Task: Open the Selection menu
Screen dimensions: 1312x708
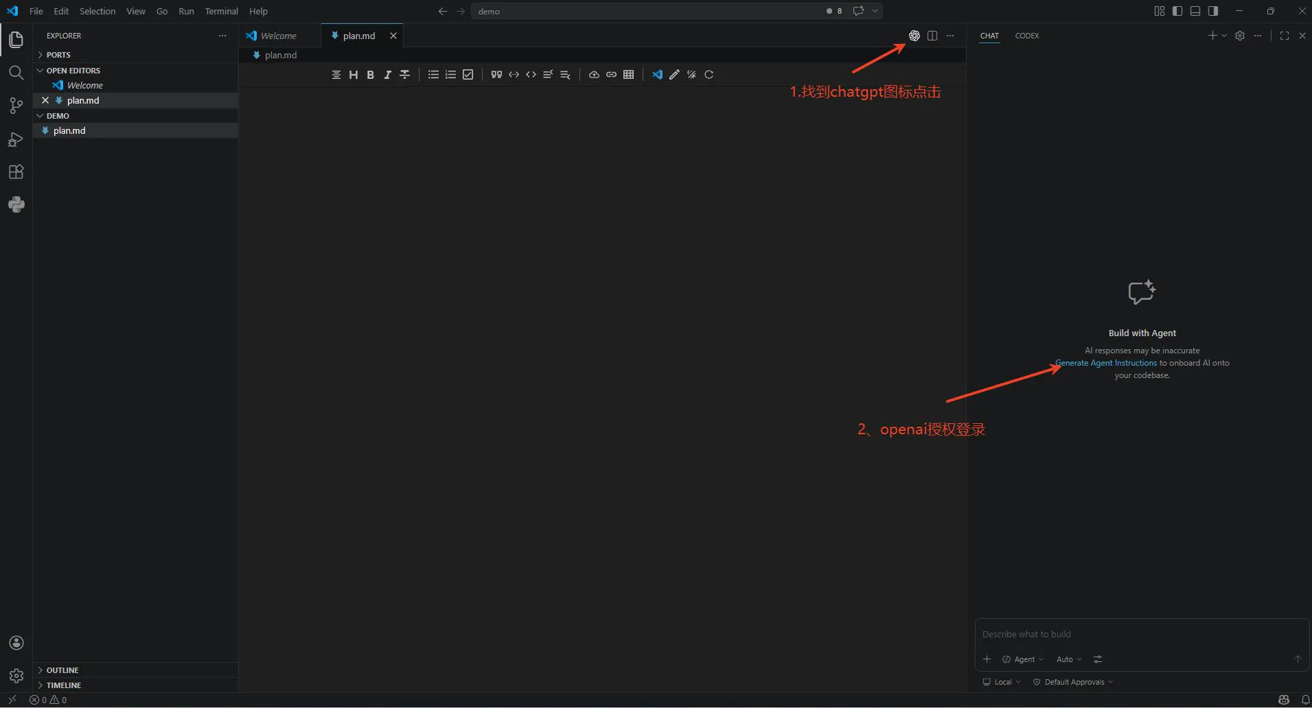Action: click(x=97, y=11)
